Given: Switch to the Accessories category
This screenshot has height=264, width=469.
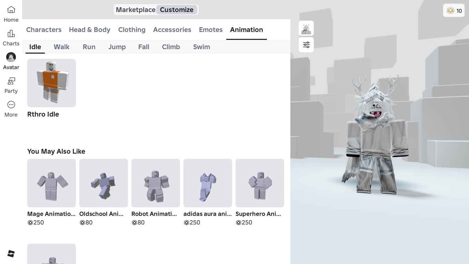Looking at the screenshot, I should click(172, 30).
